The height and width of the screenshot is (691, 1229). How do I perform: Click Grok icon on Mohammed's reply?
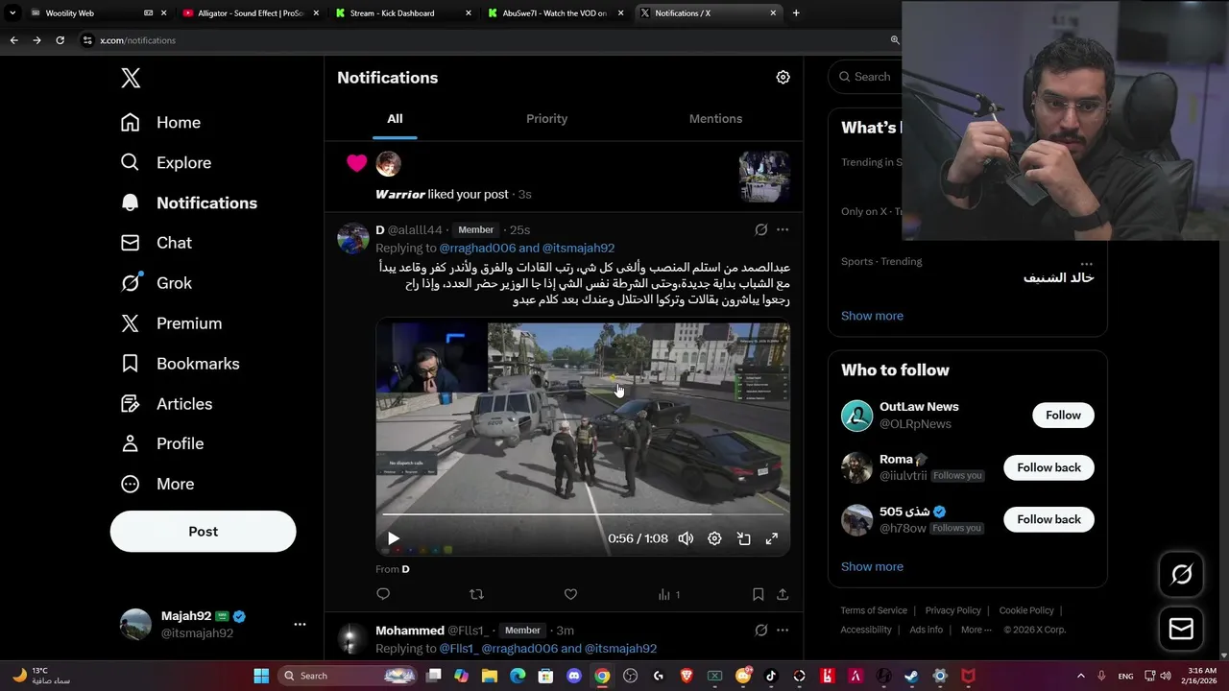[x=760, y=631]
